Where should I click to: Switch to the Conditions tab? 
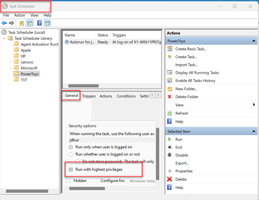coord(126,96)
